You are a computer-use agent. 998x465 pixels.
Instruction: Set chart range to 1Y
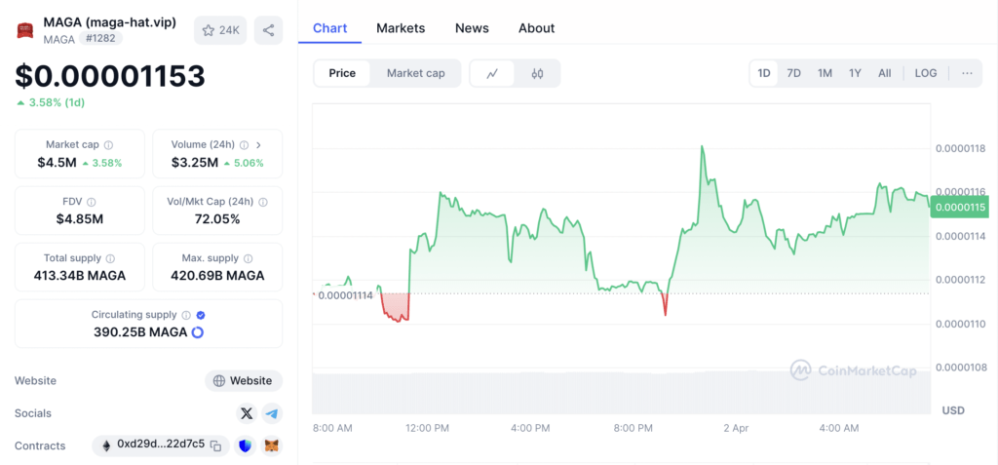[x=855, y=73]
